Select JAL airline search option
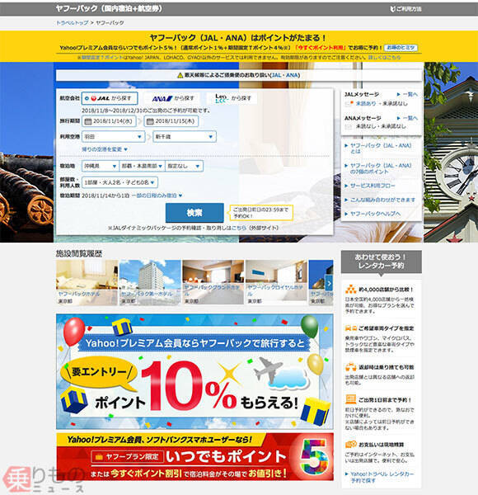Image resolution: width=478 pixels, height=495 pixels. tap(110, 98)
